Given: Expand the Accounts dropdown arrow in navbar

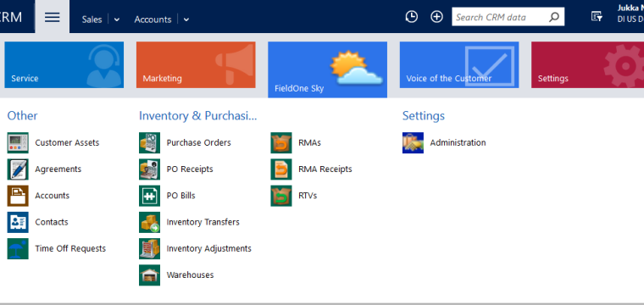Looking at the screenshot, I should [x=186, y=19].
